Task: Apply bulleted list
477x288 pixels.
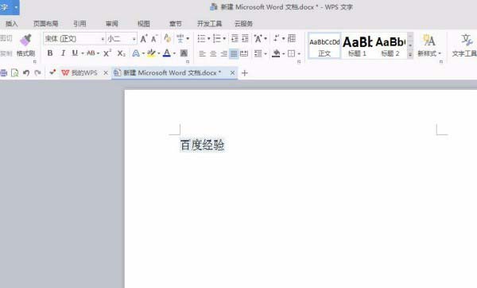Action: point(201,39)
